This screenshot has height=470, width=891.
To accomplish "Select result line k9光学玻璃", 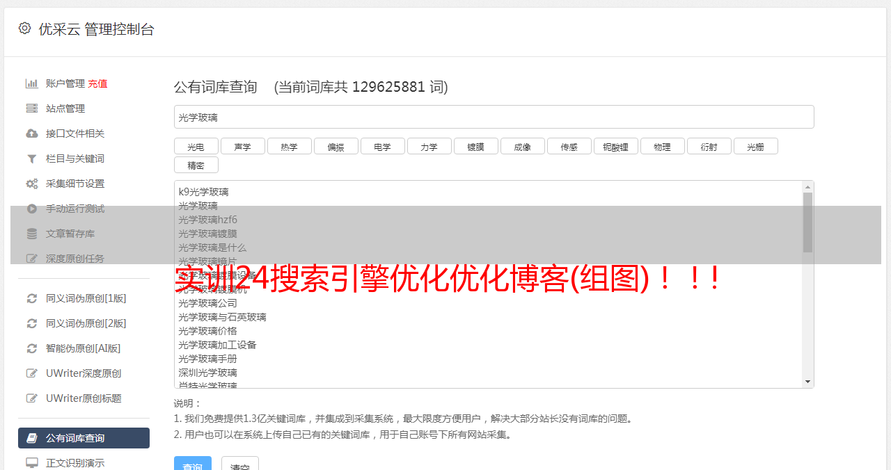I will pos(203,192).
